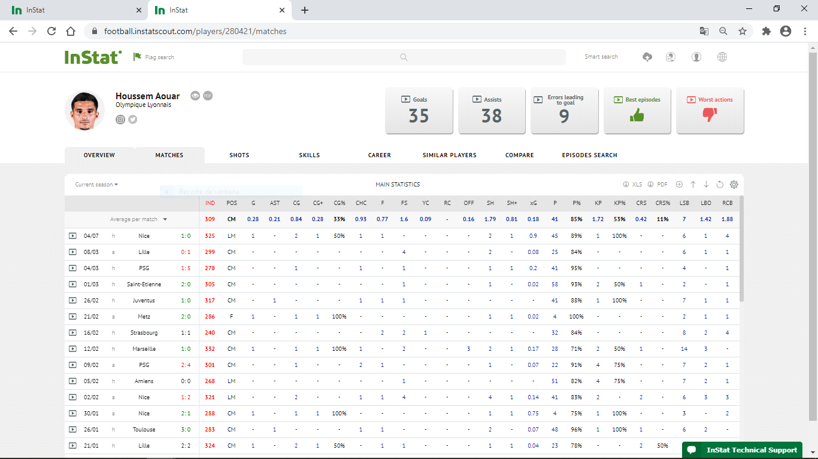Switch to the SKILLS tab
This screenshot has width=818, height=459.
[310, 155]
